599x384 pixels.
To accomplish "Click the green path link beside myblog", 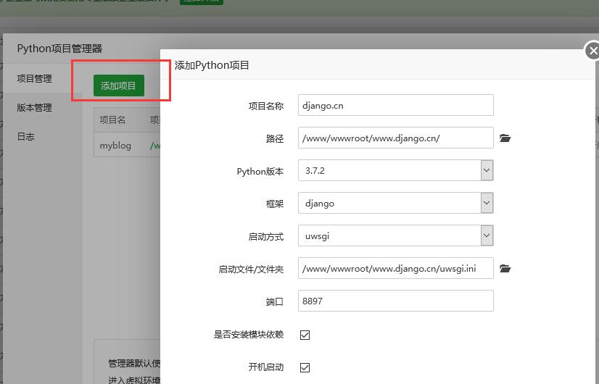I will pos(154,145).
